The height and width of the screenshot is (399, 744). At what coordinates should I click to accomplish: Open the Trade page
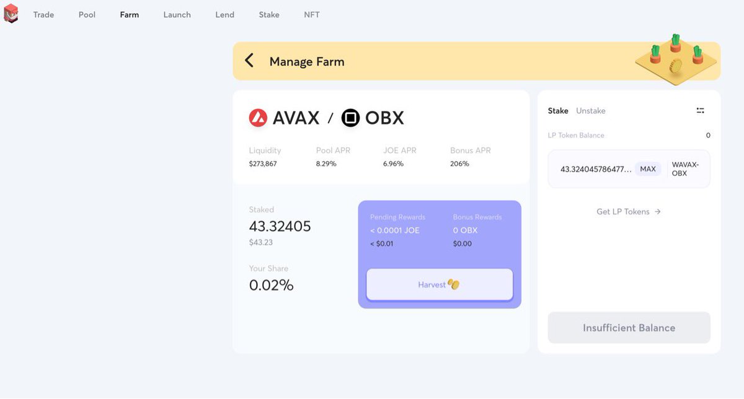[x=43, y=15]
